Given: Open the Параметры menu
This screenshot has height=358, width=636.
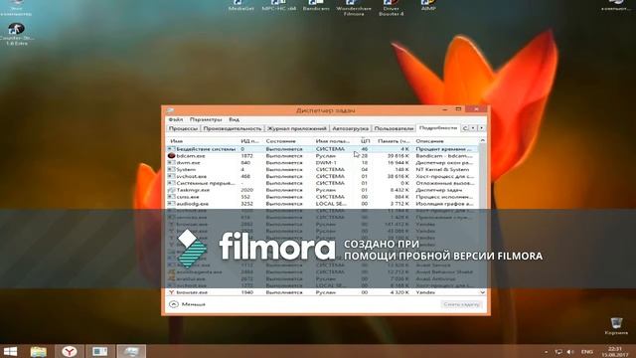Looking at the screenshot, I should tap(206, 119).
